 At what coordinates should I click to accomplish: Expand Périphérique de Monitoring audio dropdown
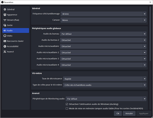pos(106,99)
